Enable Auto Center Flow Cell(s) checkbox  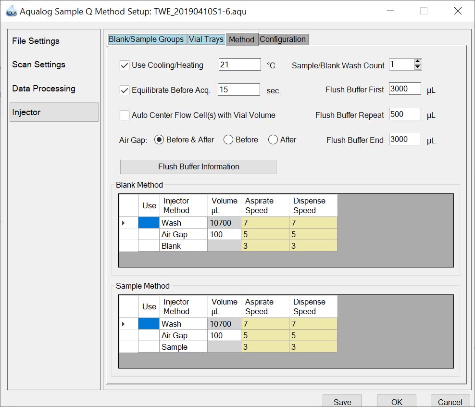click(x=125, y=115)
